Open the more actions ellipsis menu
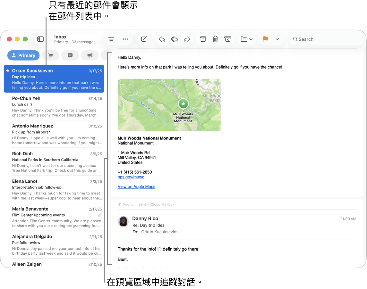 125,39
